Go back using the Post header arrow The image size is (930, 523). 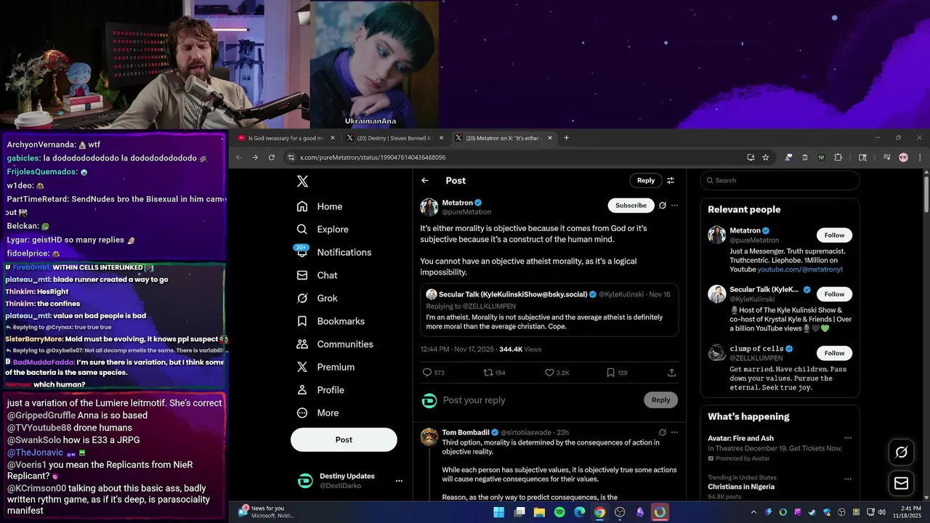pyautogui.click(x=425, y=180)
